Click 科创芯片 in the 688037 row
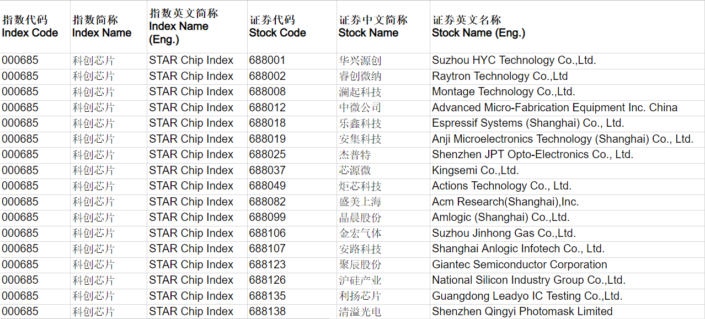 94,170
